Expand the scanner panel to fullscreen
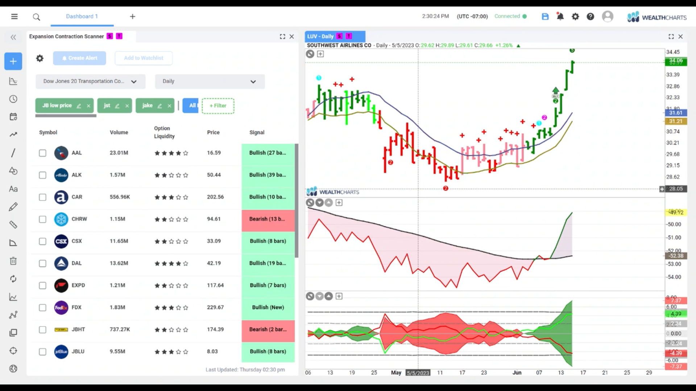The width and height of the screenshot is (696, 391). pos(282,37)
